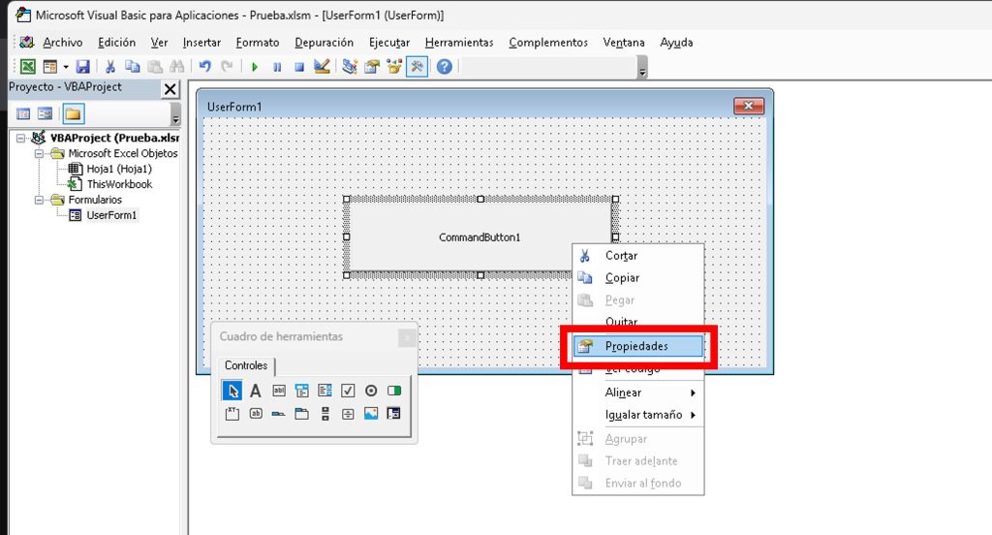Click the CommandButton1 button on form
This screenshot has width=992, height=535.
tap(480, 237)
